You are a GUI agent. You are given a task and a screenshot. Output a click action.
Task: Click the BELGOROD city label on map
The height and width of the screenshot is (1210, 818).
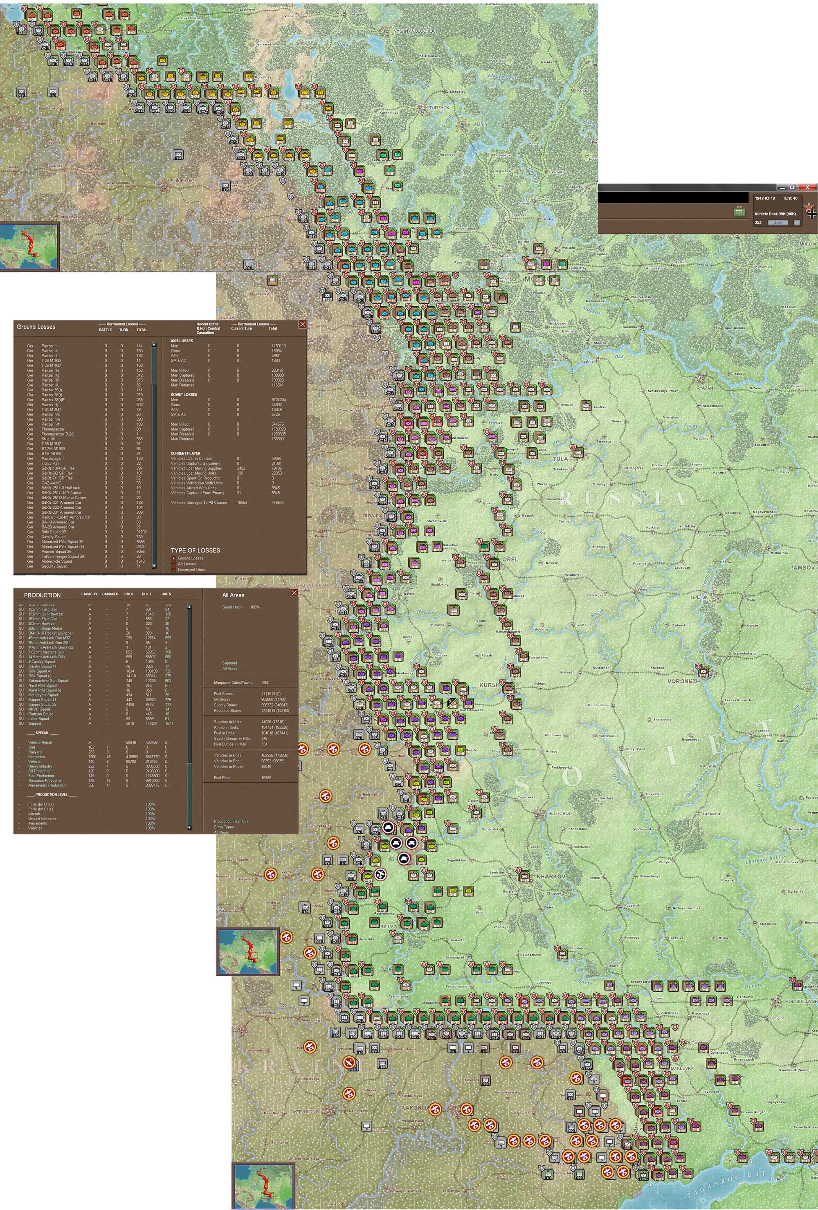pos(560,813)
